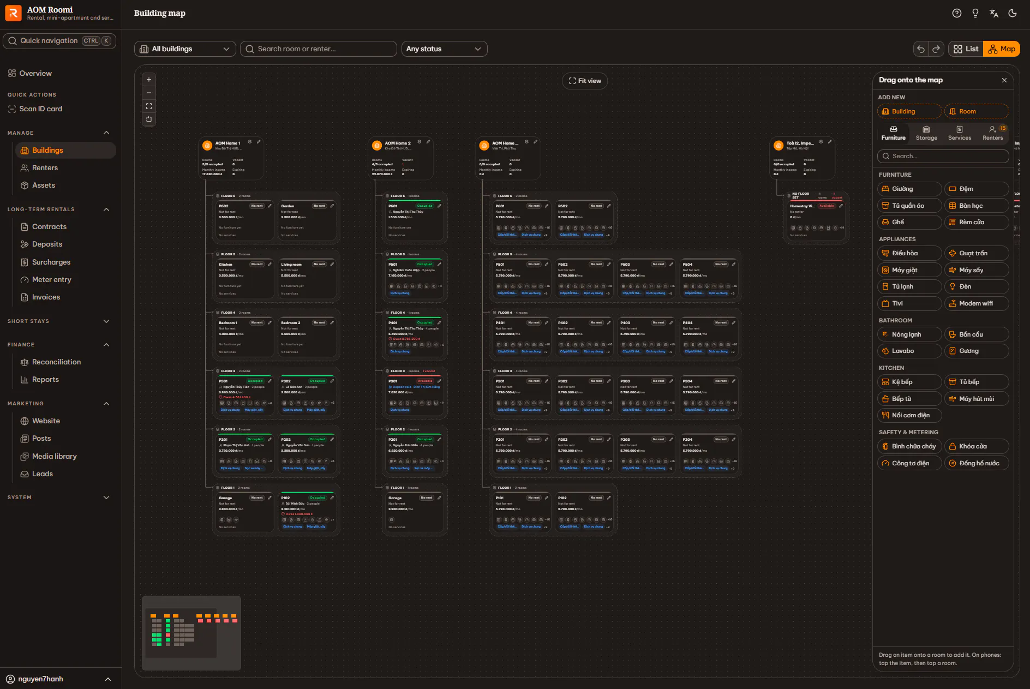Open Quick navigation

coord(59,41)
